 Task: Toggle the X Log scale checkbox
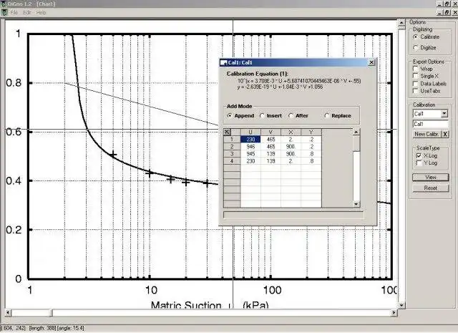point(419,155)
